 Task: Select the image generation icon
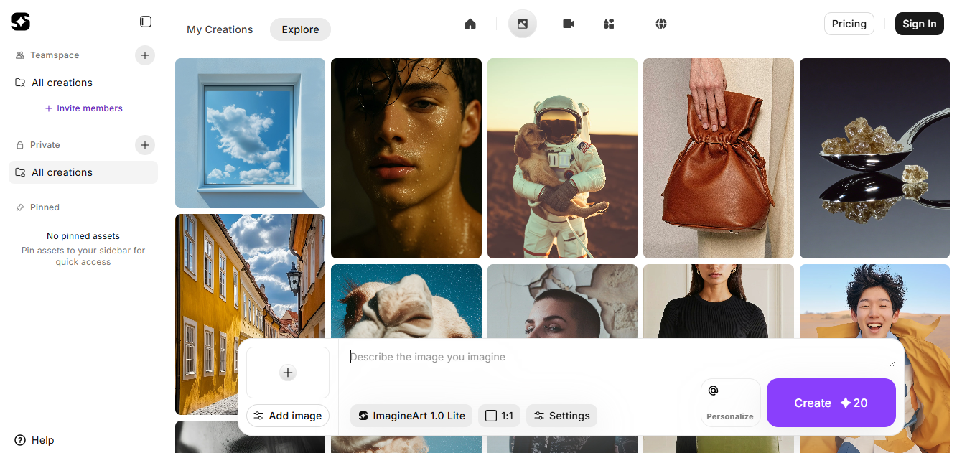coord(523,24)
